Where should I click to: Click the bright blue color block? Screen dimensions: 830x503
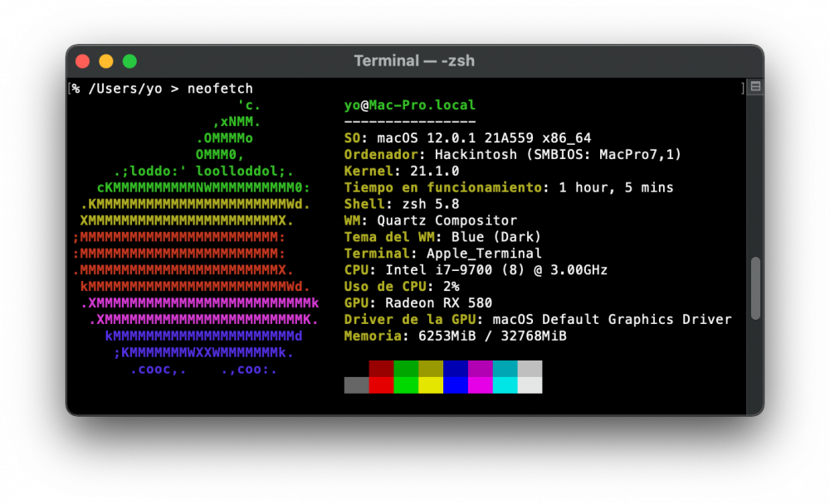point(456,385)
